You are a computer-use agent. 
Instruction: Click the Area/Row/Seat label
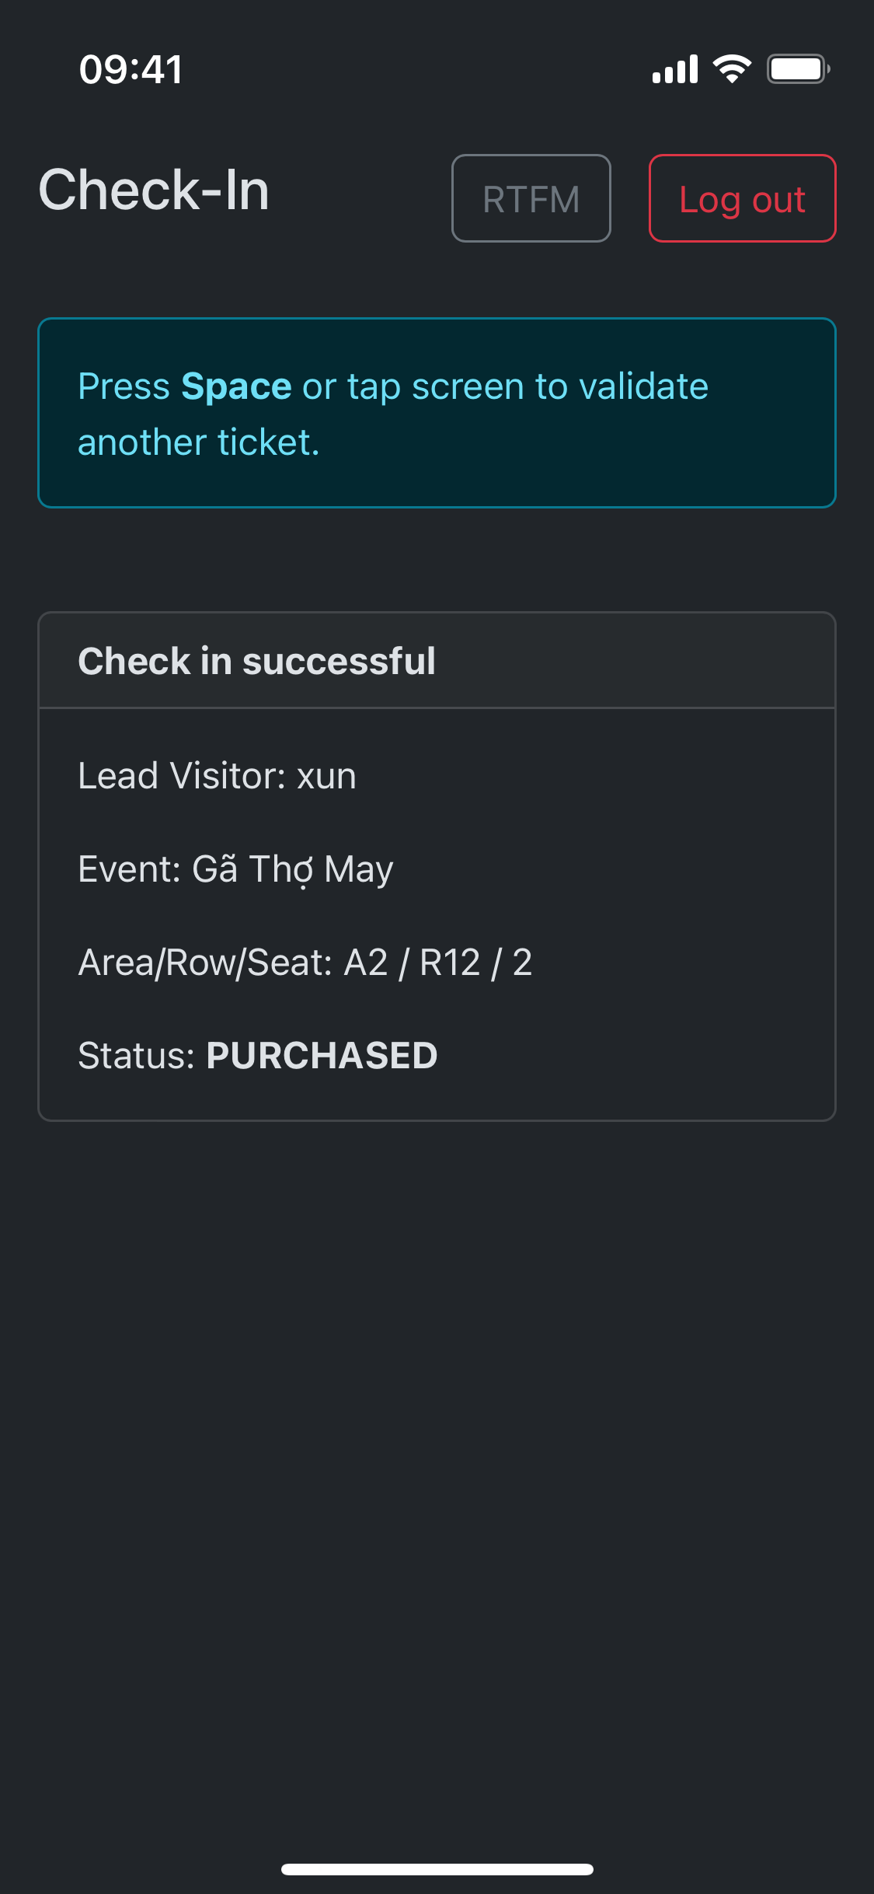coord(205,963)
